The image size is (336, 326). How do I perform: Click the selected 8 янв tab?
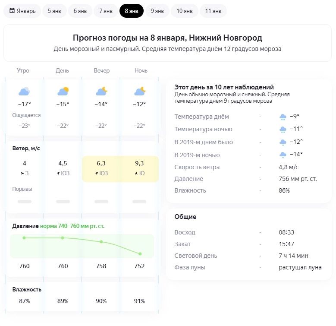131,11
